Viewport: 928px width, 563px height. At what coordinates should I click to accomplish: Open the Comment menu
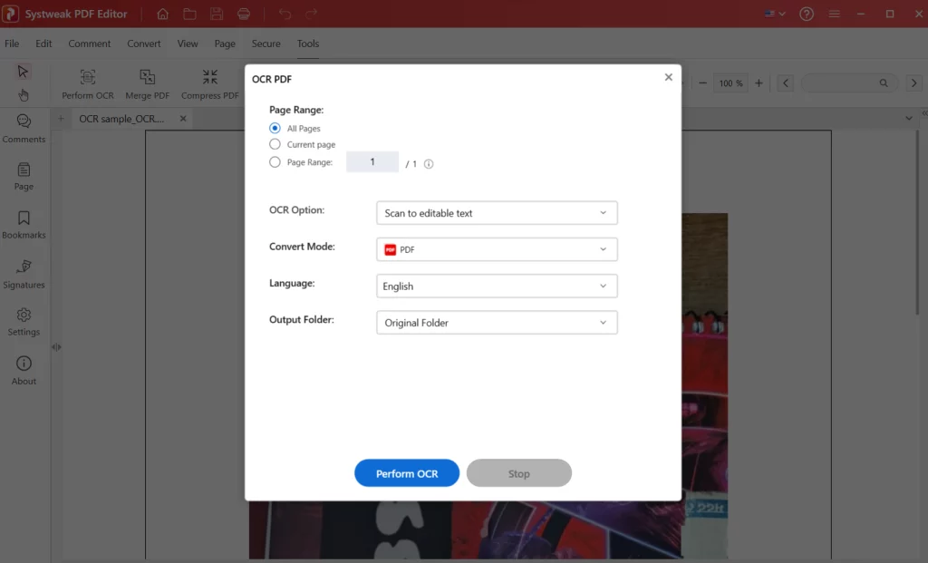pyautogui.click(x=90, y=44)
